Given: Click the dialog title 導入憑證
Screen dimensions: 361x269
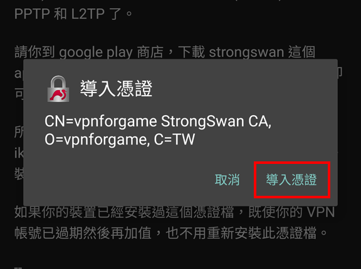Looking at the screenshot, I should click(116, 89).
